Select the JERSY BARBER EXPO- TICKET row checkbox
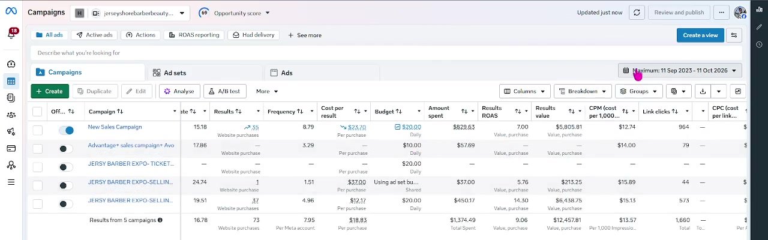This screenshot has width=768, height=240. point(37,167)
